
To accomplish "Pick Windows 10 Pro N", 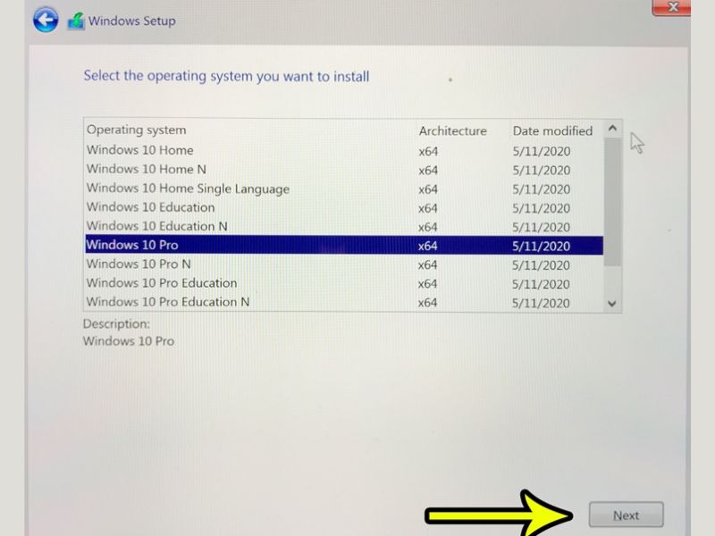I will 344,264.
